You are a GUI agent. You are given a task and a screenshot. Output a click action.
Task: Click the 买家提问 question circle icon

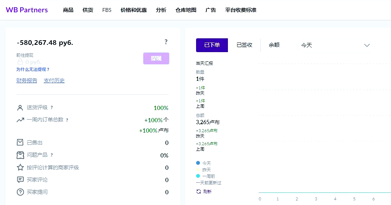pos(20,192)
